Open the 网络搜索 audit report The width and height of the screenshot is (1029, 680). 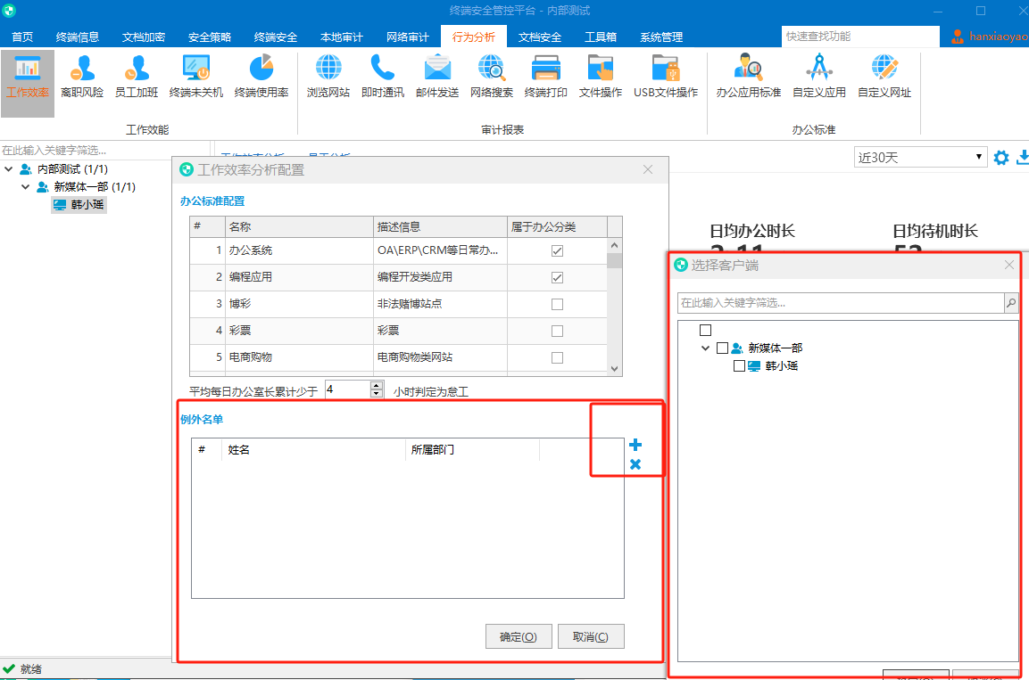492,77
